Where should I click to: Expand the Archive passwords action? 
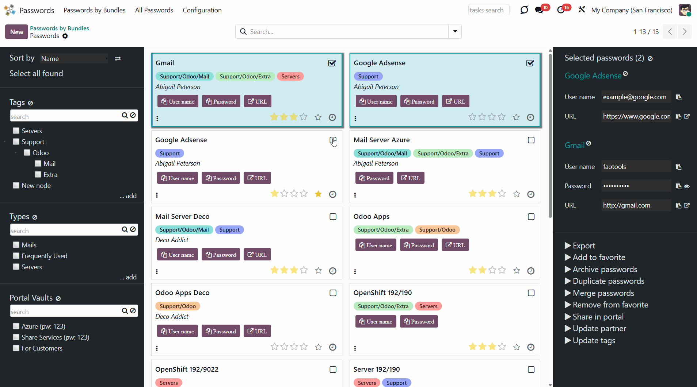[601, 269]
